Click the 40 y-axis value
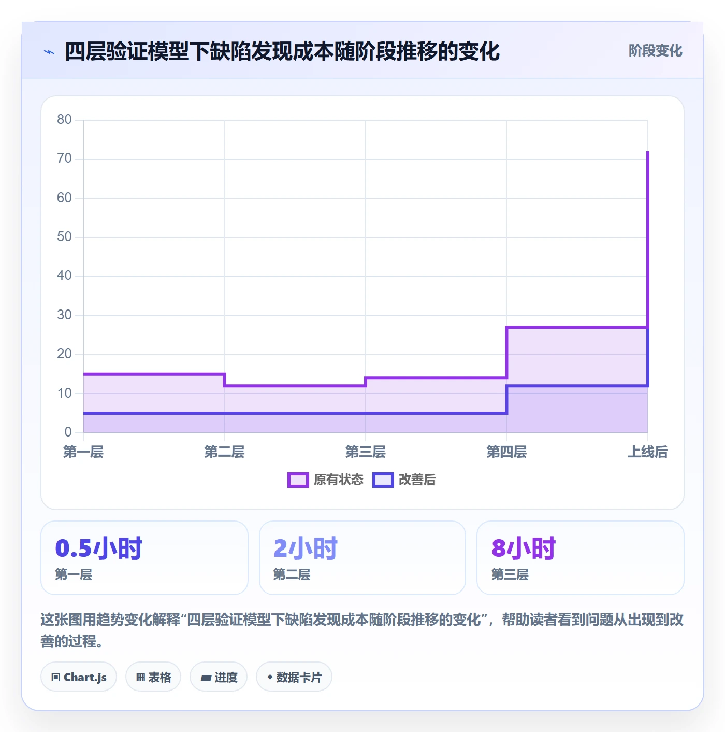725x732 pixels. point(64,276)
